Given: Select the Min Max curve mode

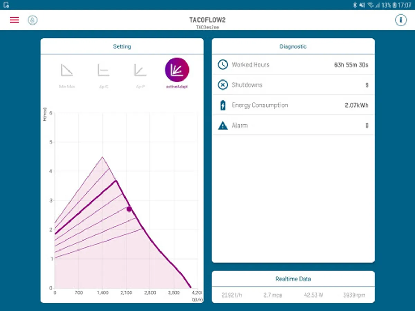Looking at the screenshot, I should [x=67, y=70].
